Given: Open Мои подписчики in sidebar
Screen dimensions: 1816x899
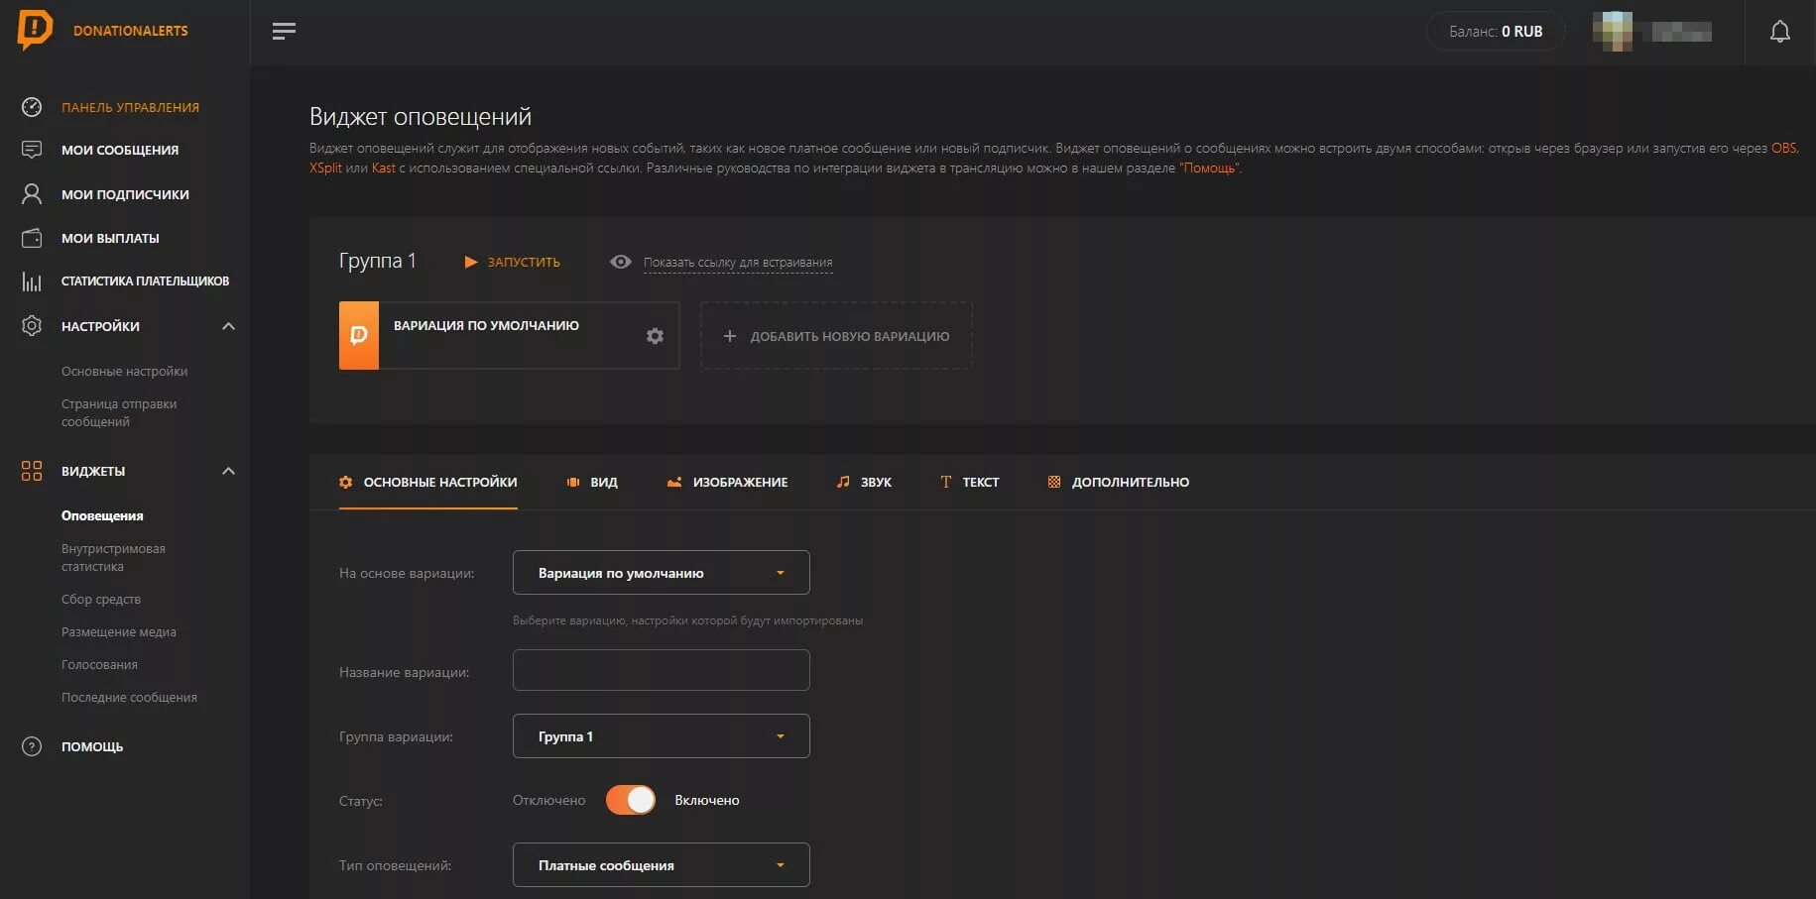Looking at the screenshot, I should [x=125, y=194].
